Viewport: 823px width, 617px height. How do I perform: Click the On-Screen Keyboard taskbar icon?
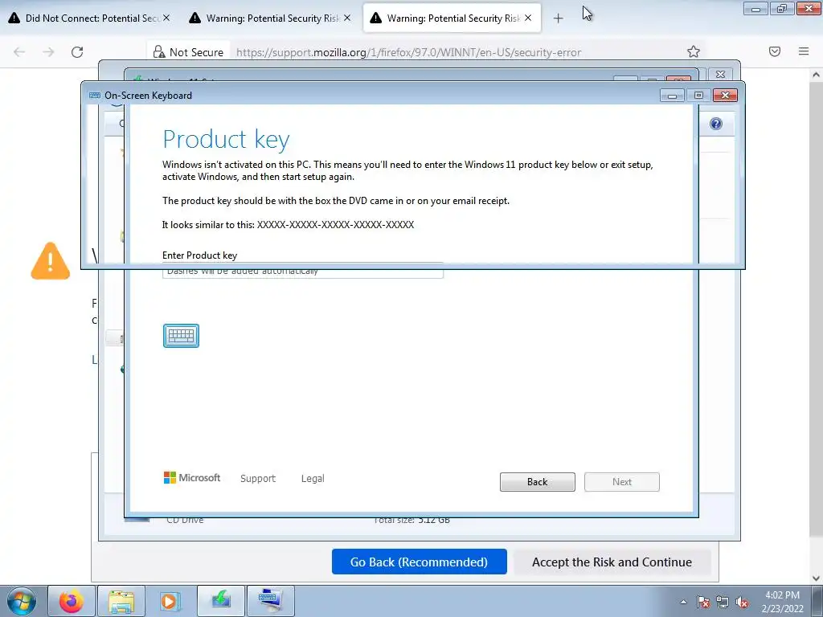point(270,601)
